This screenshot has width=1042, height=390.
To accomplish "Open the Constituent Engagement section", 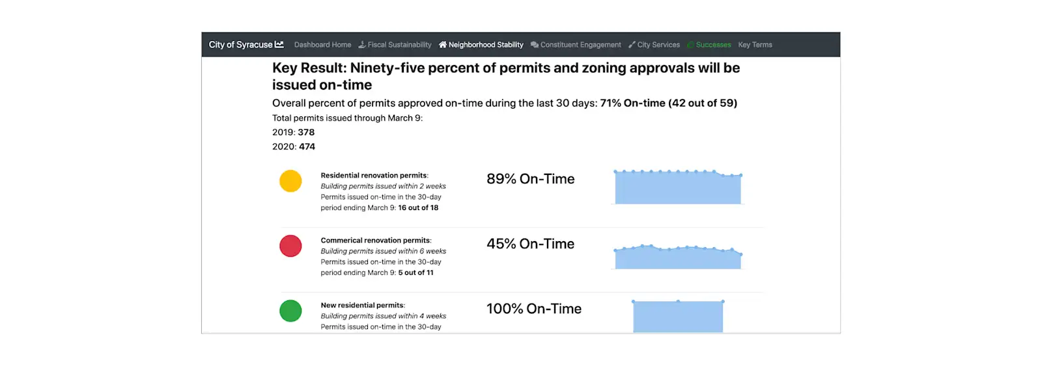I will [x=576, y=45].
